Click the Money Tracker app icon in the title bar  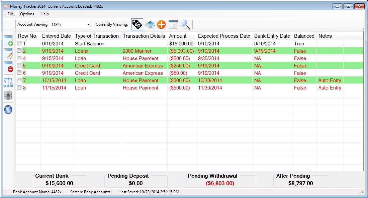click(6, 6)
